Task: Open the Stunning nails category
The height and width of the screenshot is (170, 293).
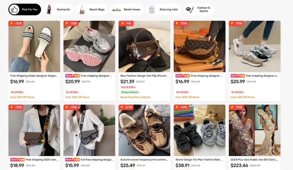Action: point(168,9)
